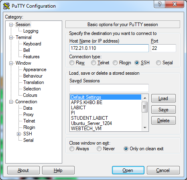This screenshot has width=187, height=180.
Task: Open the Features category
Action: point(31,57)
